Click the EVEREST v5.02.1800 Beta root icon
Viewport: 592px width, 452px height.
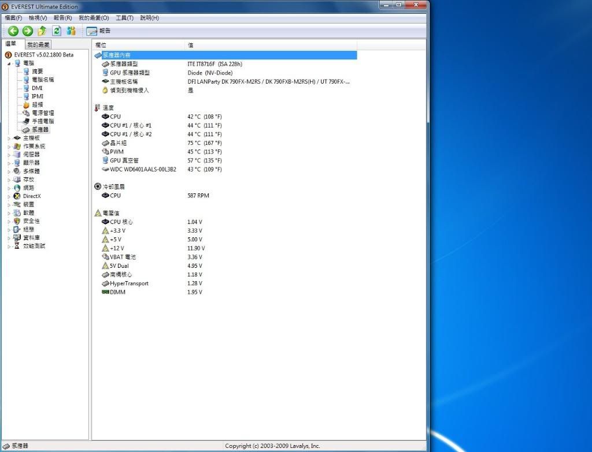(x=8, y=55)
